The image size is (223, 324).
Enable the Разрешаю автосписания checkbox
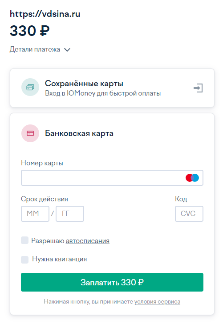[24, 240]
